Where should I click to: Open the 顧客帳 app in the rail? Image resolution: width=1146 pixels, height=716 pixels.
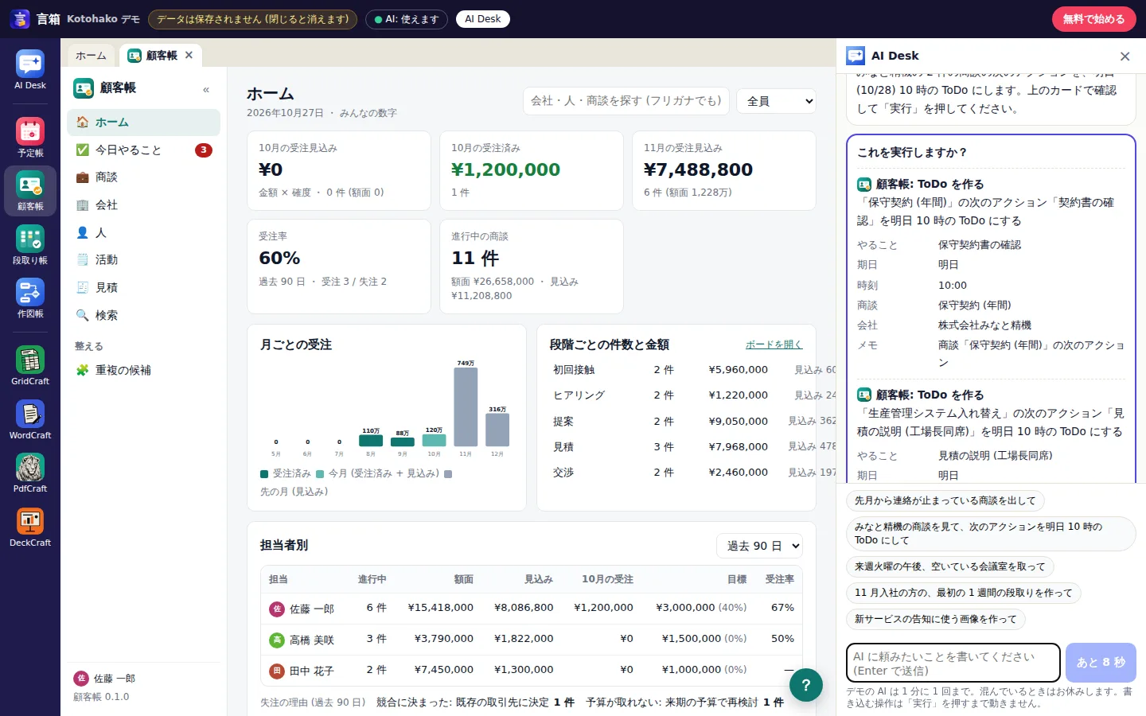click(x=30, y=191)
